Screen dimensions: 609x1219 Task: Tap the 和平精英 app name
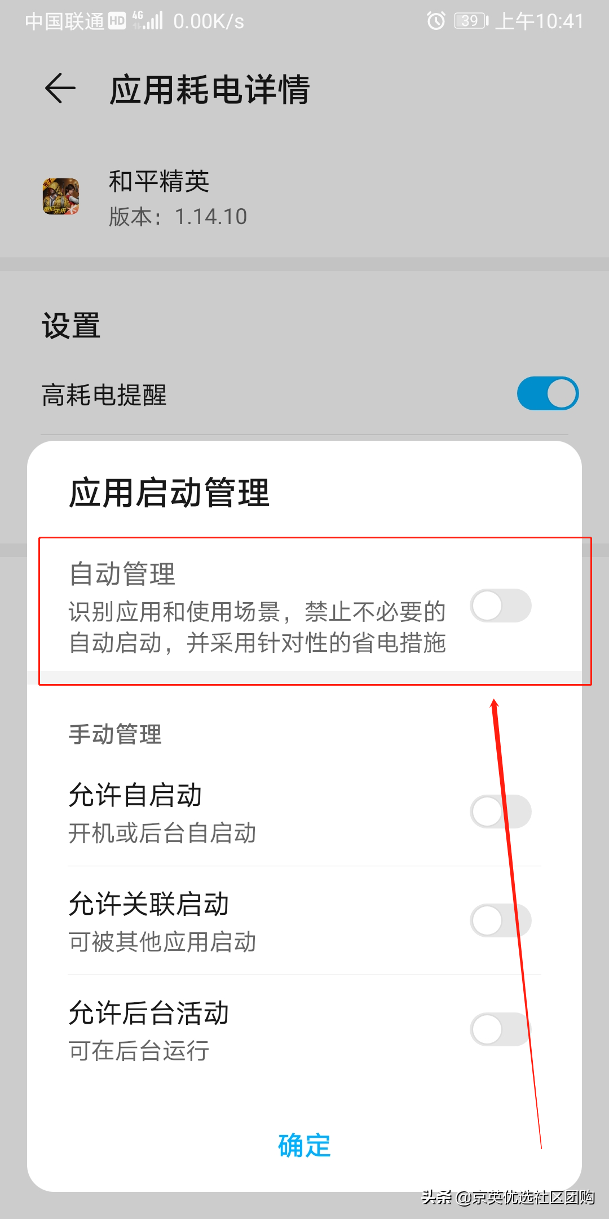[x=159, y=181]
